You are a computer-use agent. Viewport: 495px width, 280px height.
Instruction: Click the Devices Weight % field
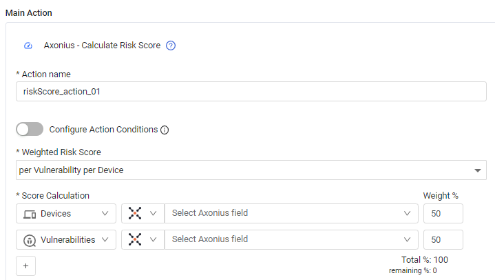(x=443, y=214)
